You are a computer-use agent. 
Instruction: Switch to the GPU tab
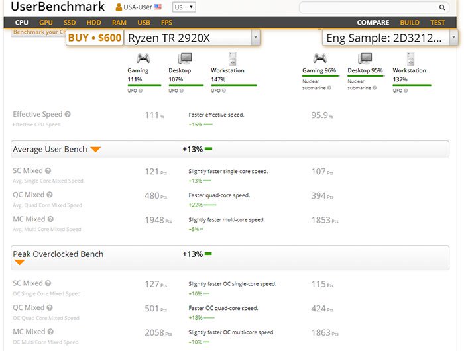[x=46, y=23]
